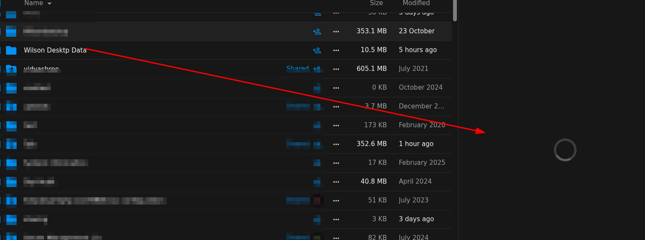Viewport: 645px width, 240px height.
Task: Open the Wilson Desktp Data folder icon
Action: coord(11,50)
